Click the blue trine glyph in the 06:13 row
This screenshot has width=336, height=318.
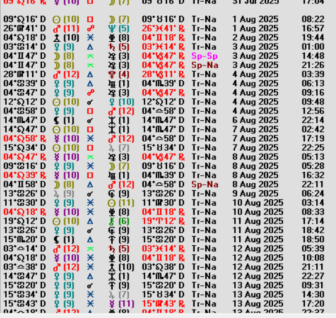pos(90,84)
